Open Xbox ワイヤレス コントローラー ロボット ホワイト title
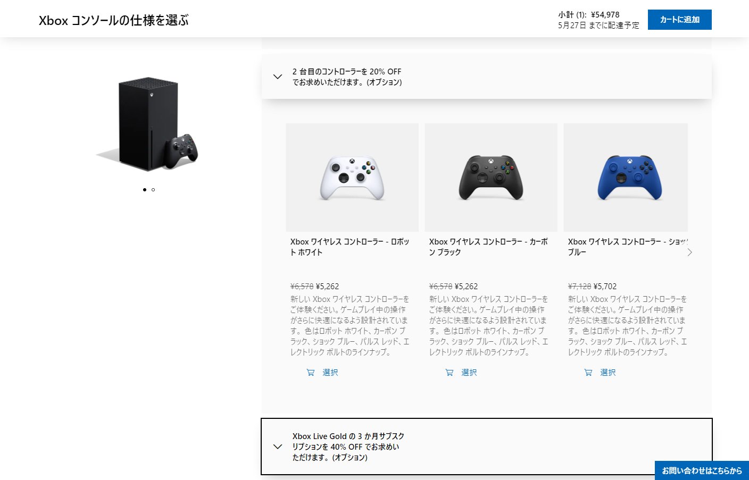The image size is (749, 480). [x=350, y=247]
